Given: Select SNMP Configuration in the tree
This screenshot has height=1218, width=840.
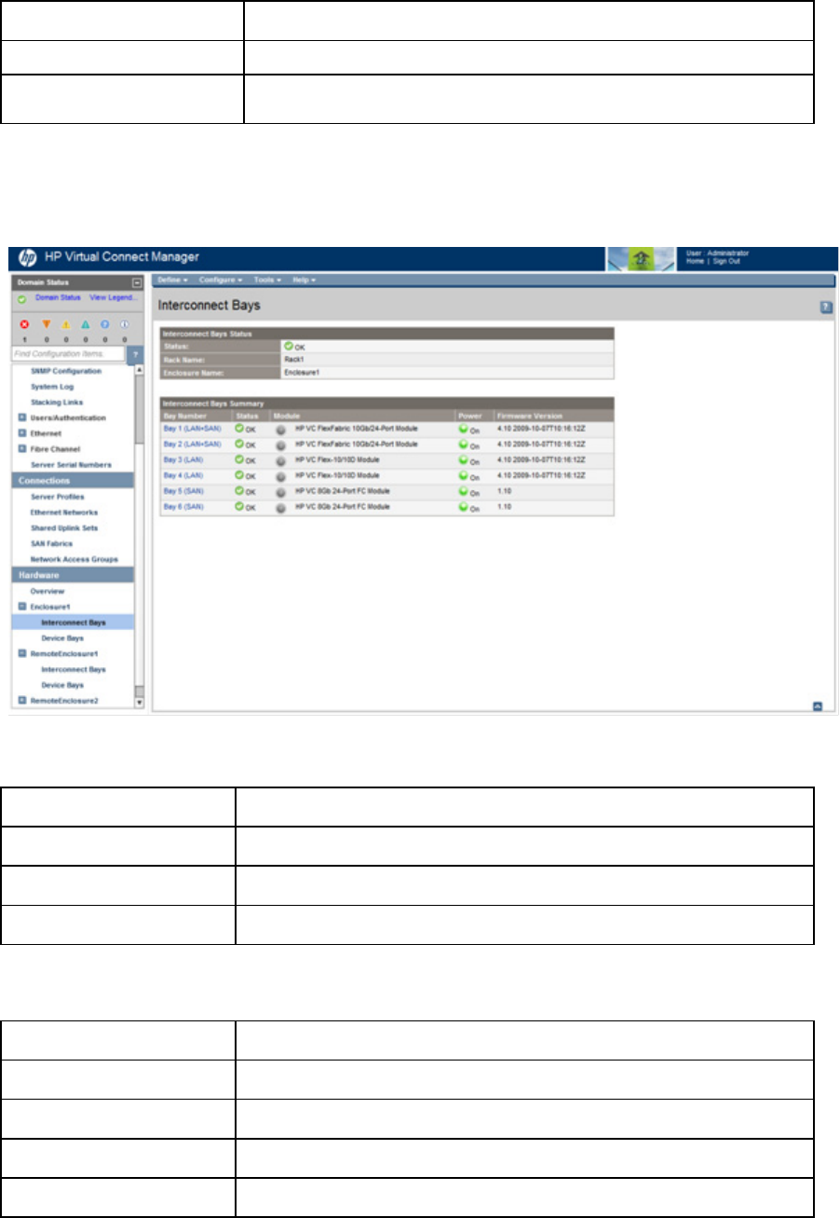Looking at the screenshot, I should [66, 371].
